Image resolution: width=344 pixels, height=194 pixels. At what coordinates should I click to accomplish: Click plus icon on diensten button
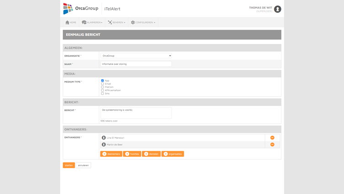pyautogui.click(x=146, y=154)
